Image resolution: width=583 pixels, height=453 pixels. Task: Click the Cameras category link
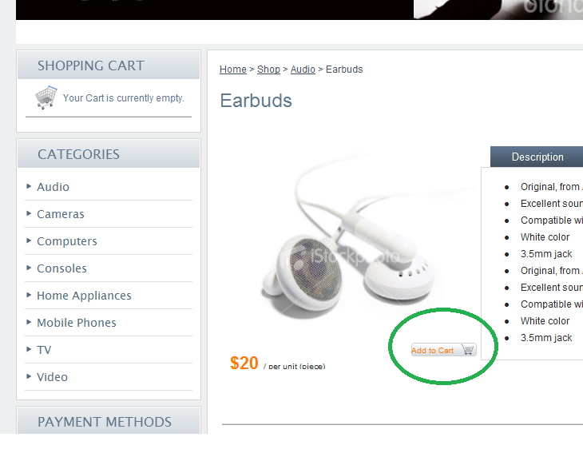click(60, 214)
